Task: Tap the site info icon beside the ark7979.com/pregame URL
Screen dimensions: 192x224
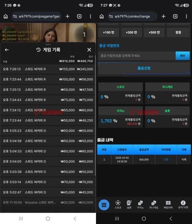Action: point(15,16)
